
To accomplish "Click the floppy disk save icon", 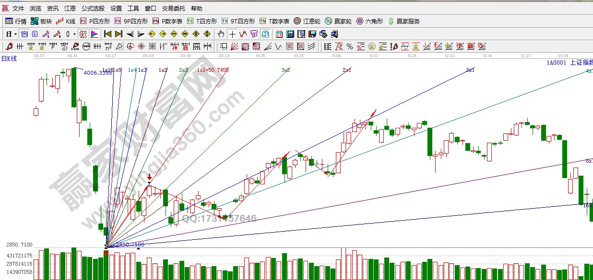I will coord(312,34).
